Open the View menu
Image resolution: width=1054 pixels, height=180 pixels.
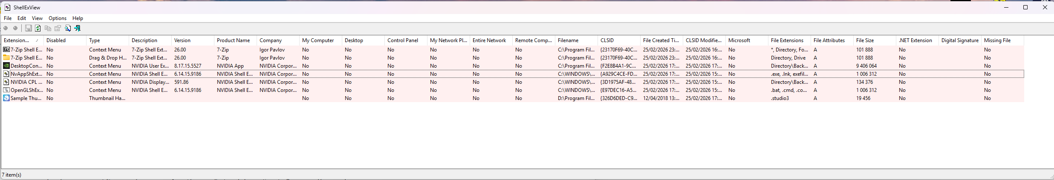[37, 18]
